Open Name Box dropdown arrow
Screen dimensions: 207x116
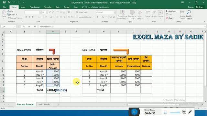(15, 26)
